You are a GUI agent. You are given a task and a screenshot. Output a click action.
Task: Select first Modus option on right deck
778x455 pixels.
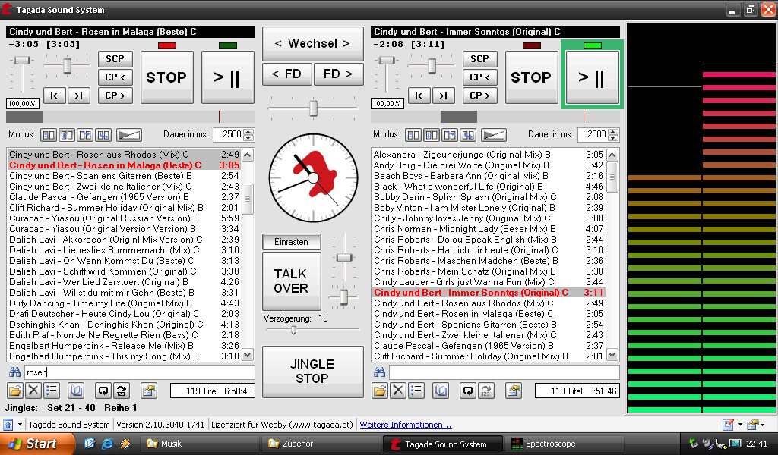pyautogui.click(x=413, y=134)
